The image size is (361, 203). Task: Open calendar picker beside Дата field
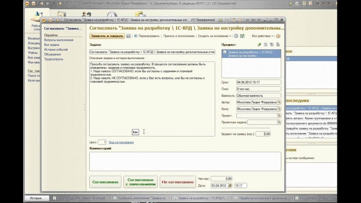click(230, 185)
